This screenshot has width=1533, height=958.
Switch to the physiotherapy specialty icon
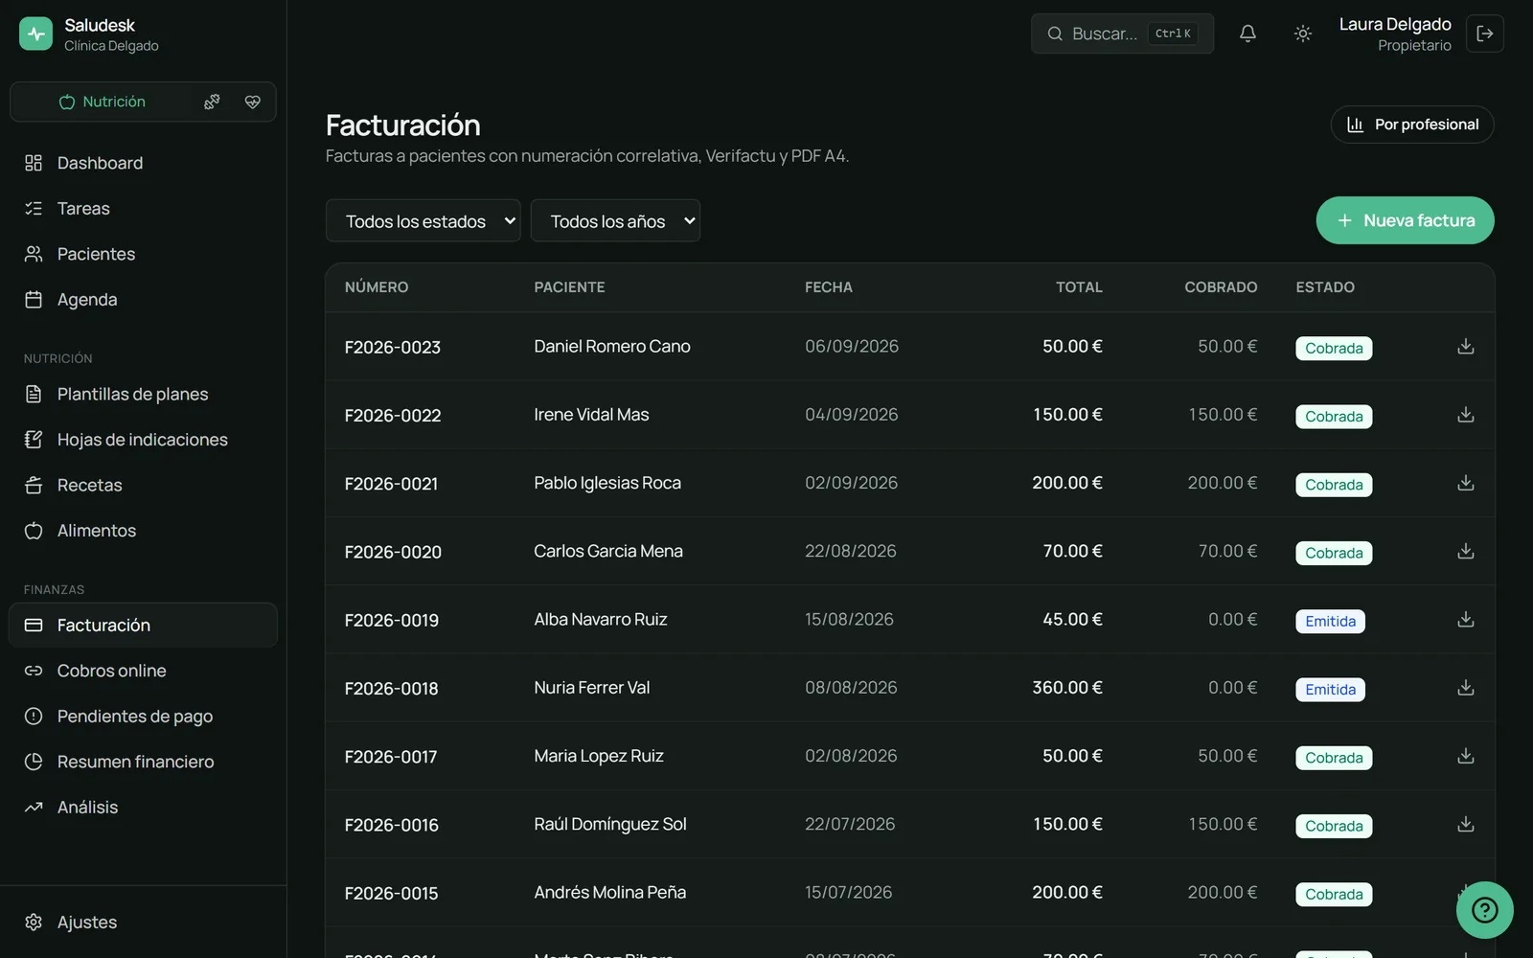pyautogui.click(x=212, y=102)
